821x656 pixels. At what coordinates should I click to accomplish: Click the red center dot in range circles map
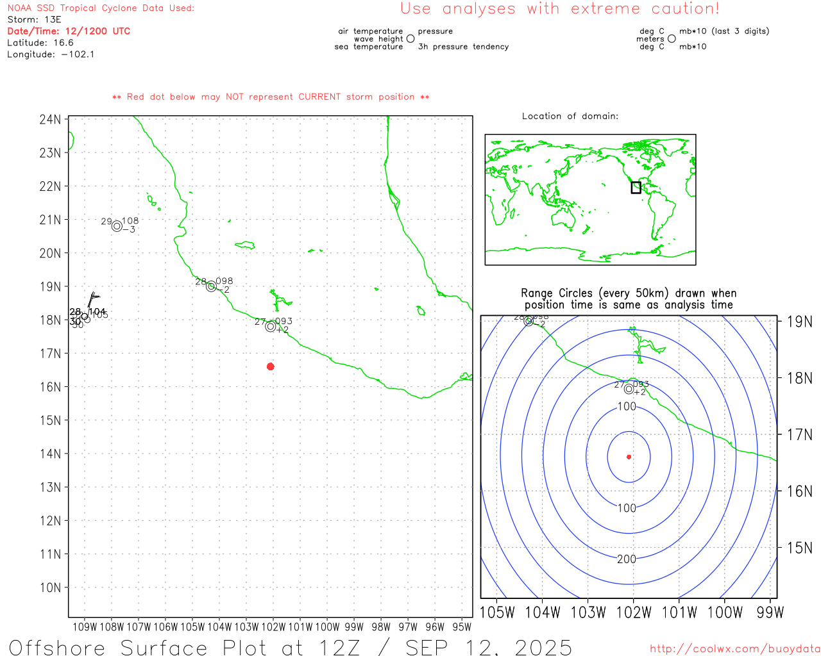[x=629, y=457]
